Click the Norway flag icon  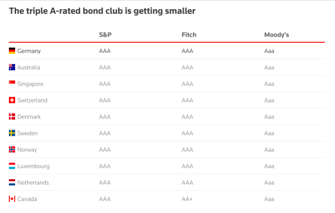pyautogui.click(x=12, y=150)
